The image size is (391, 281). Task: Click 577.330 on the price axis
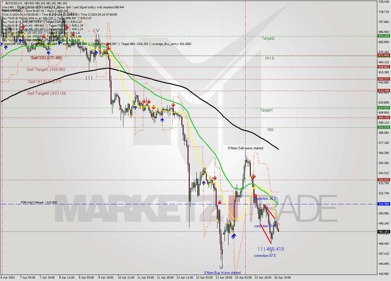(384, 143)
